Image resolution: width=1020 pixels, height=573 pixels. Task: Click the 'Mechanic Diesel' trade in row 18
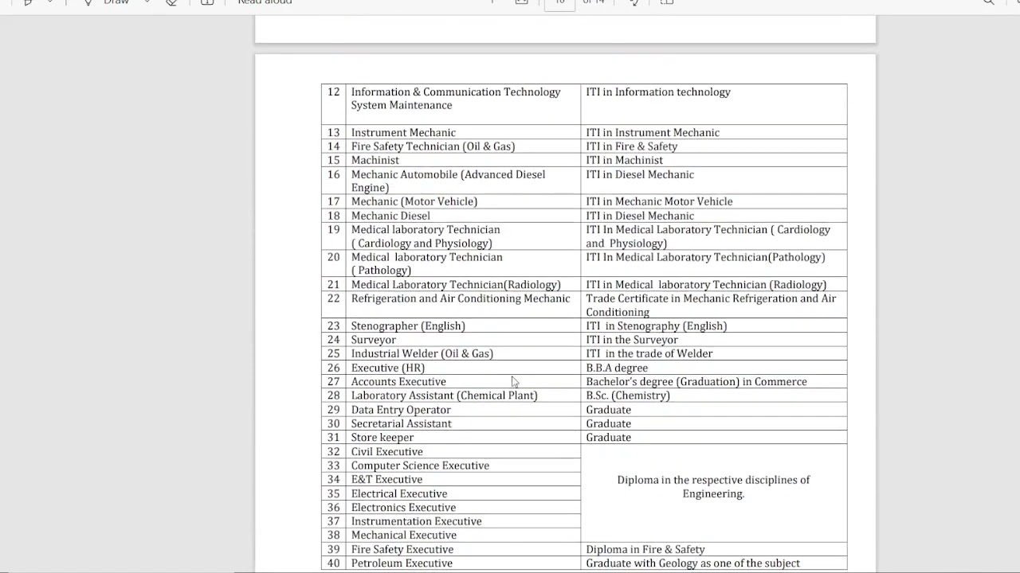point(390,216)
